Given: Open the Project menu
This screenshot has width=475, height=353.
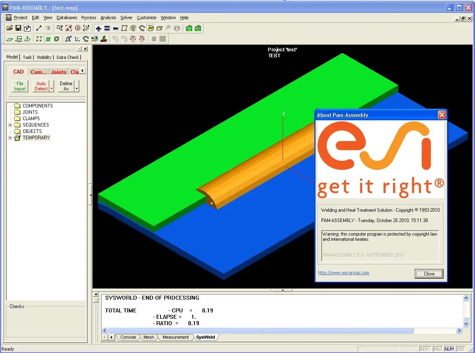Looking at the screenshot, I should (21, 18).
